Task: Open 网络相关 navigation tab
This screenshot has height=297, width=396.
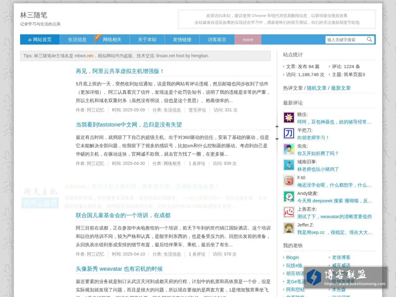Action: click(112, 40)
